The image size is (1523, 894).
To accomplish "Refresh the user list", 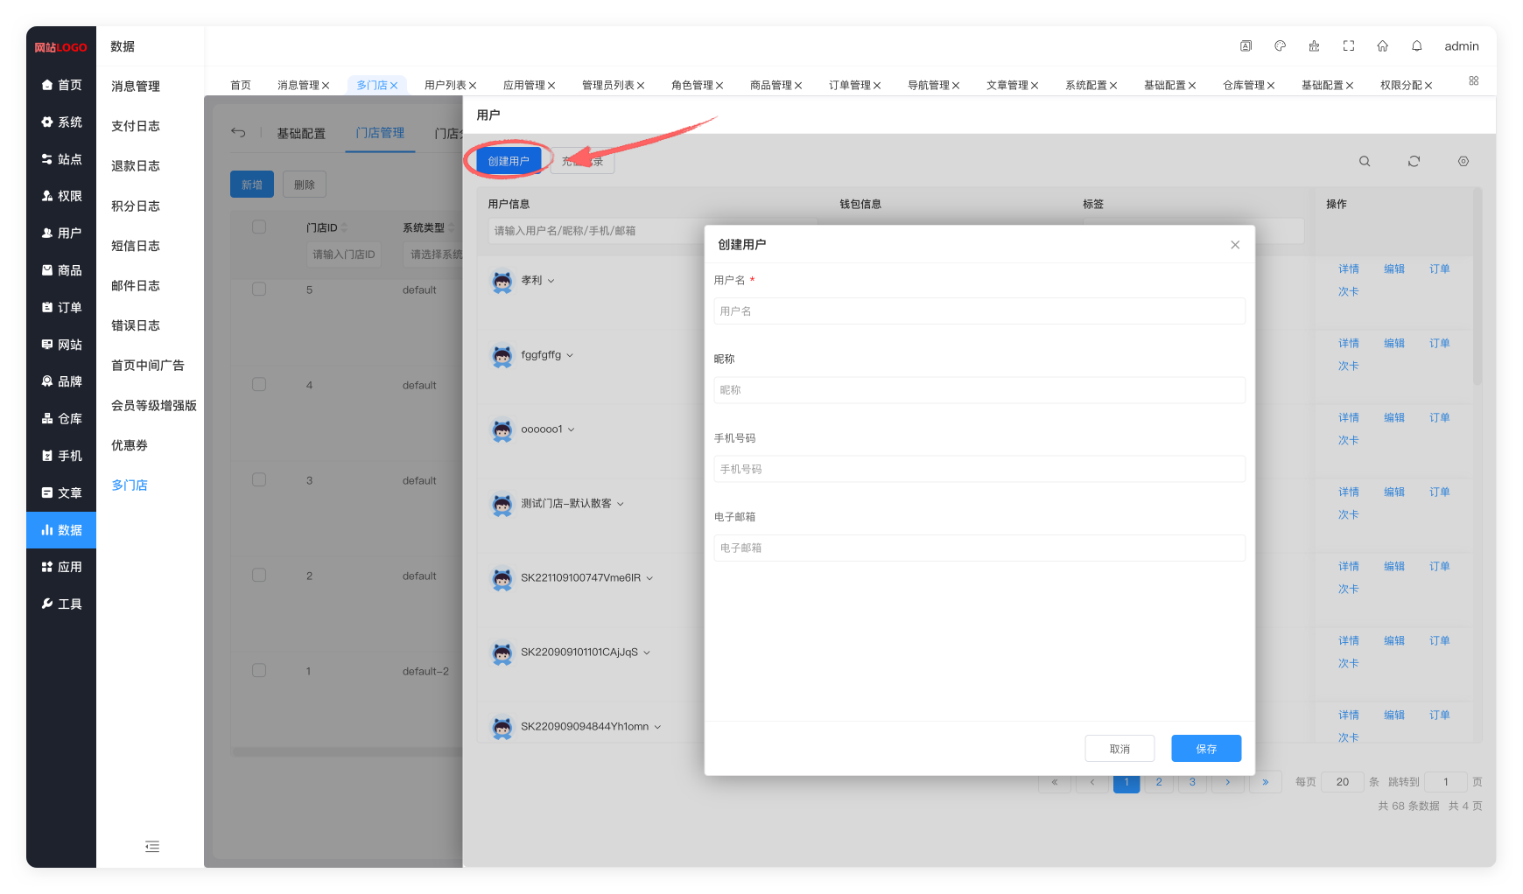I will click(x=1414, y=162).
